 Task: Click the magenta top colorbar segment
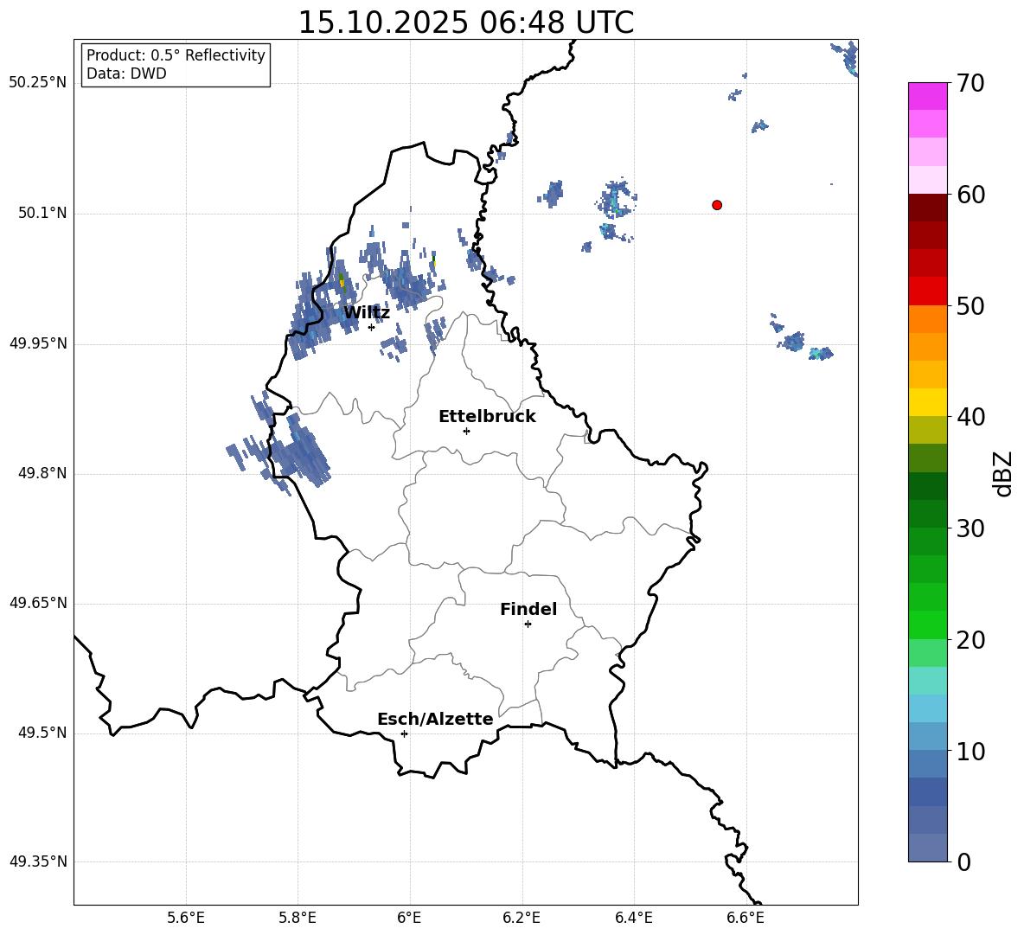click(927, 96)
